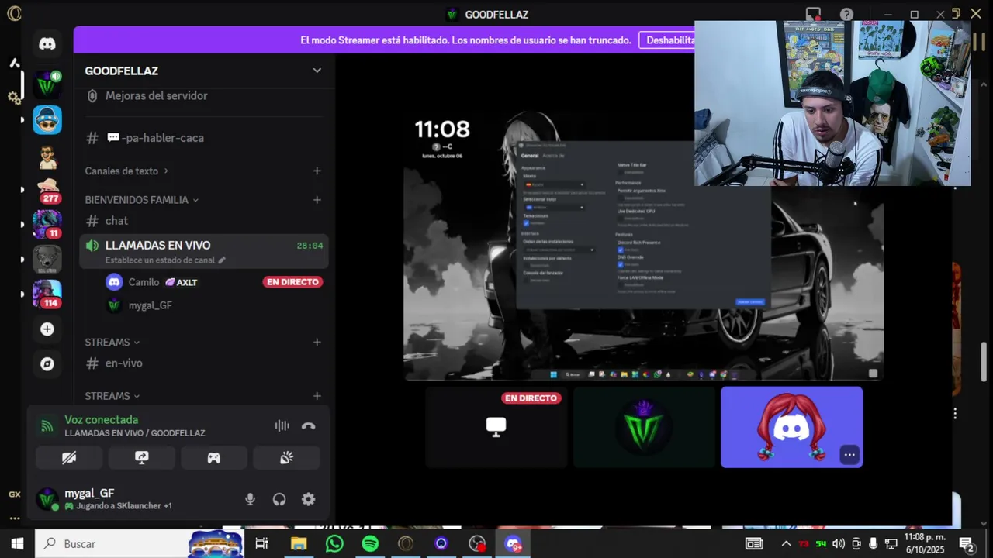
Task: Open the soundboard
Action: point(286,457)
